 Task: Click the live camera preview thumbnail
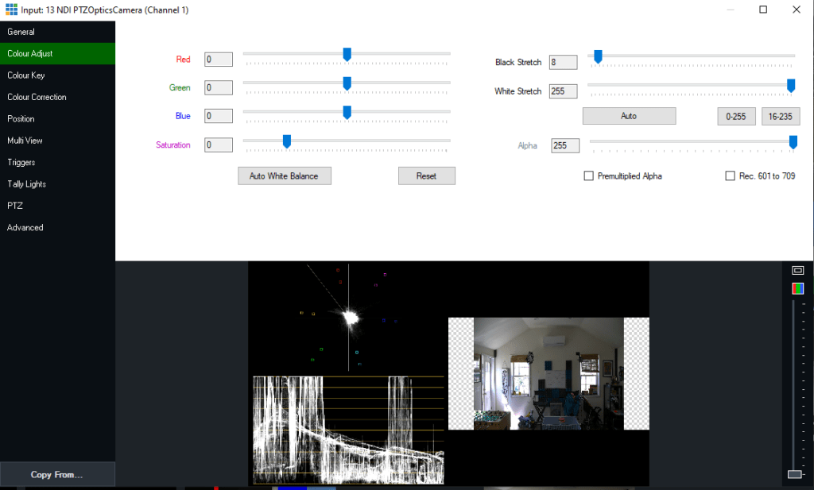click(548, 372)
